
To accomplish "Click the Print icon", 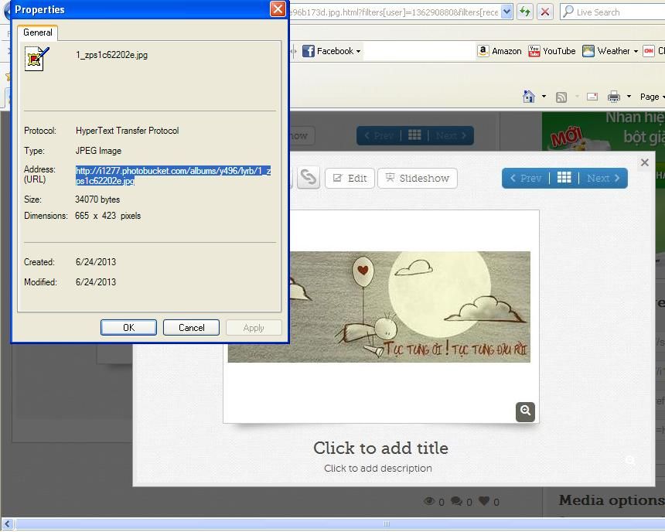I will click(x=614, y=97).
